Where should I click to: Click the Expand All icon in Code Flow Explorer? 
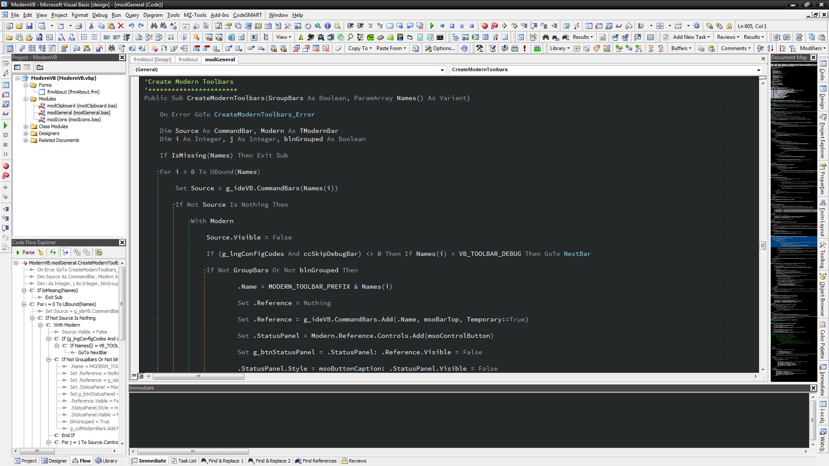tap(77, 252)
